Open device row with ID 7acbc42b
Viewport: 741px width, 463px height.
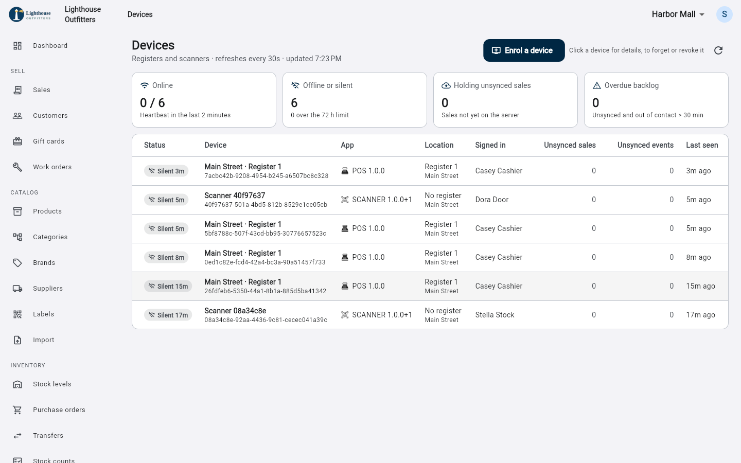click(430, 171)
